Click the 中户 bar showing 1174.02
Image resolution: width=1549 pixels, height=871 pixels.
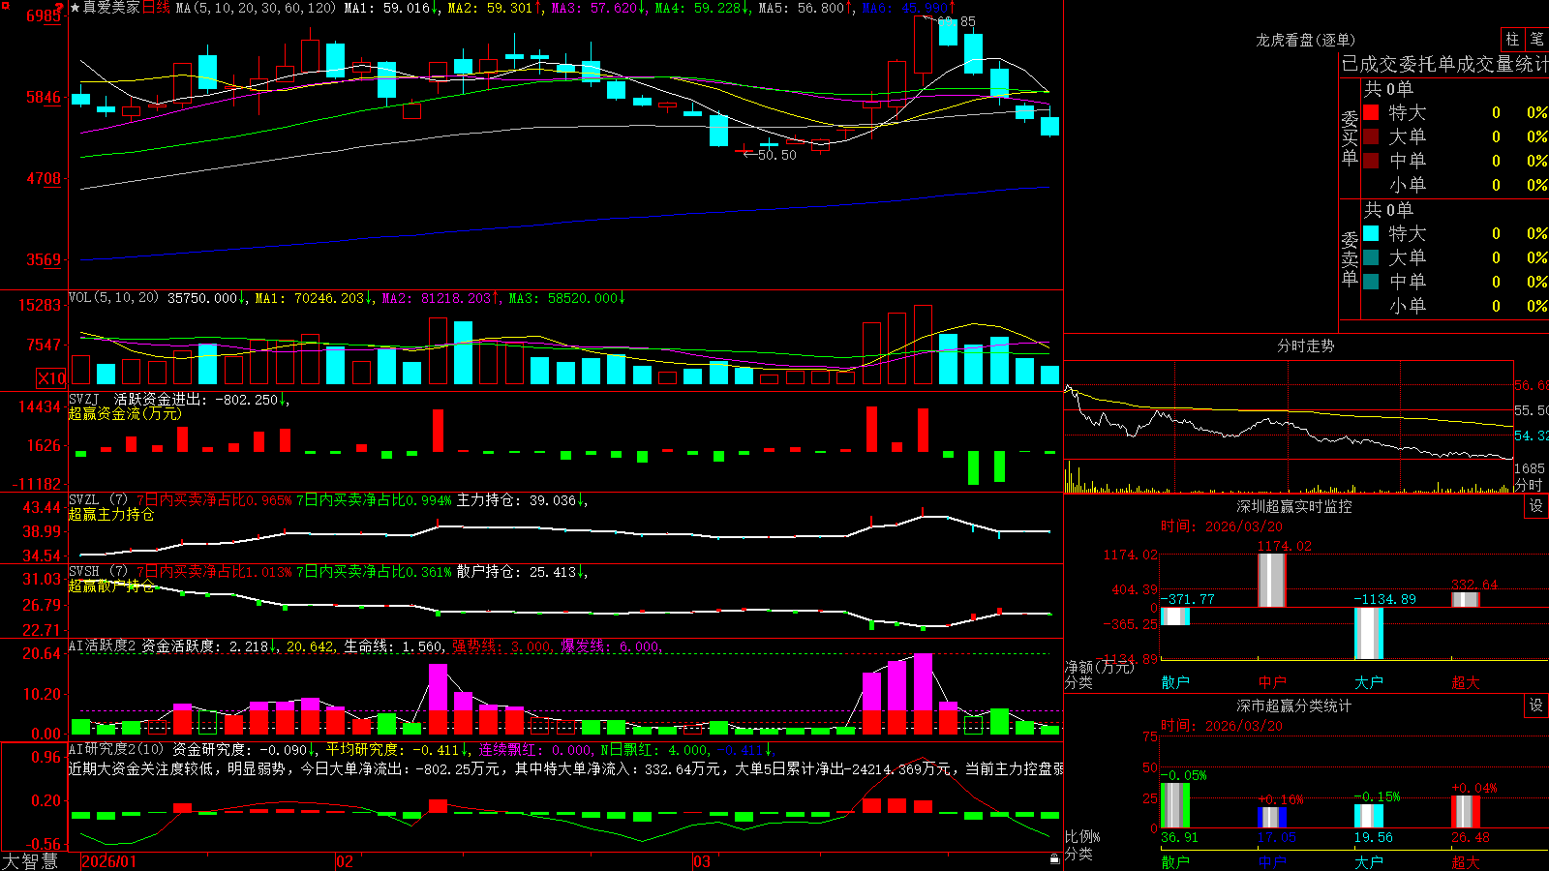pyautogui.click(x=1272, y=580)
